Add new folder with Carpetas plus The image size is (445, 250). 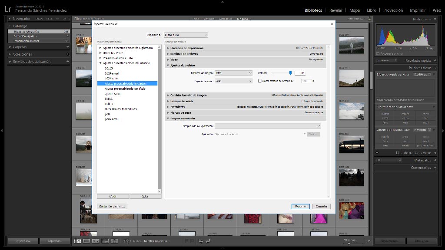click(x=68, y=47)
